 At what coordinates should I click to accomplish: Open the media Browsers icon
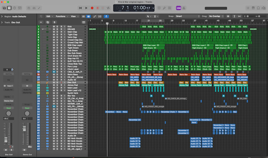pyautogui.click(x=264, y=8)
